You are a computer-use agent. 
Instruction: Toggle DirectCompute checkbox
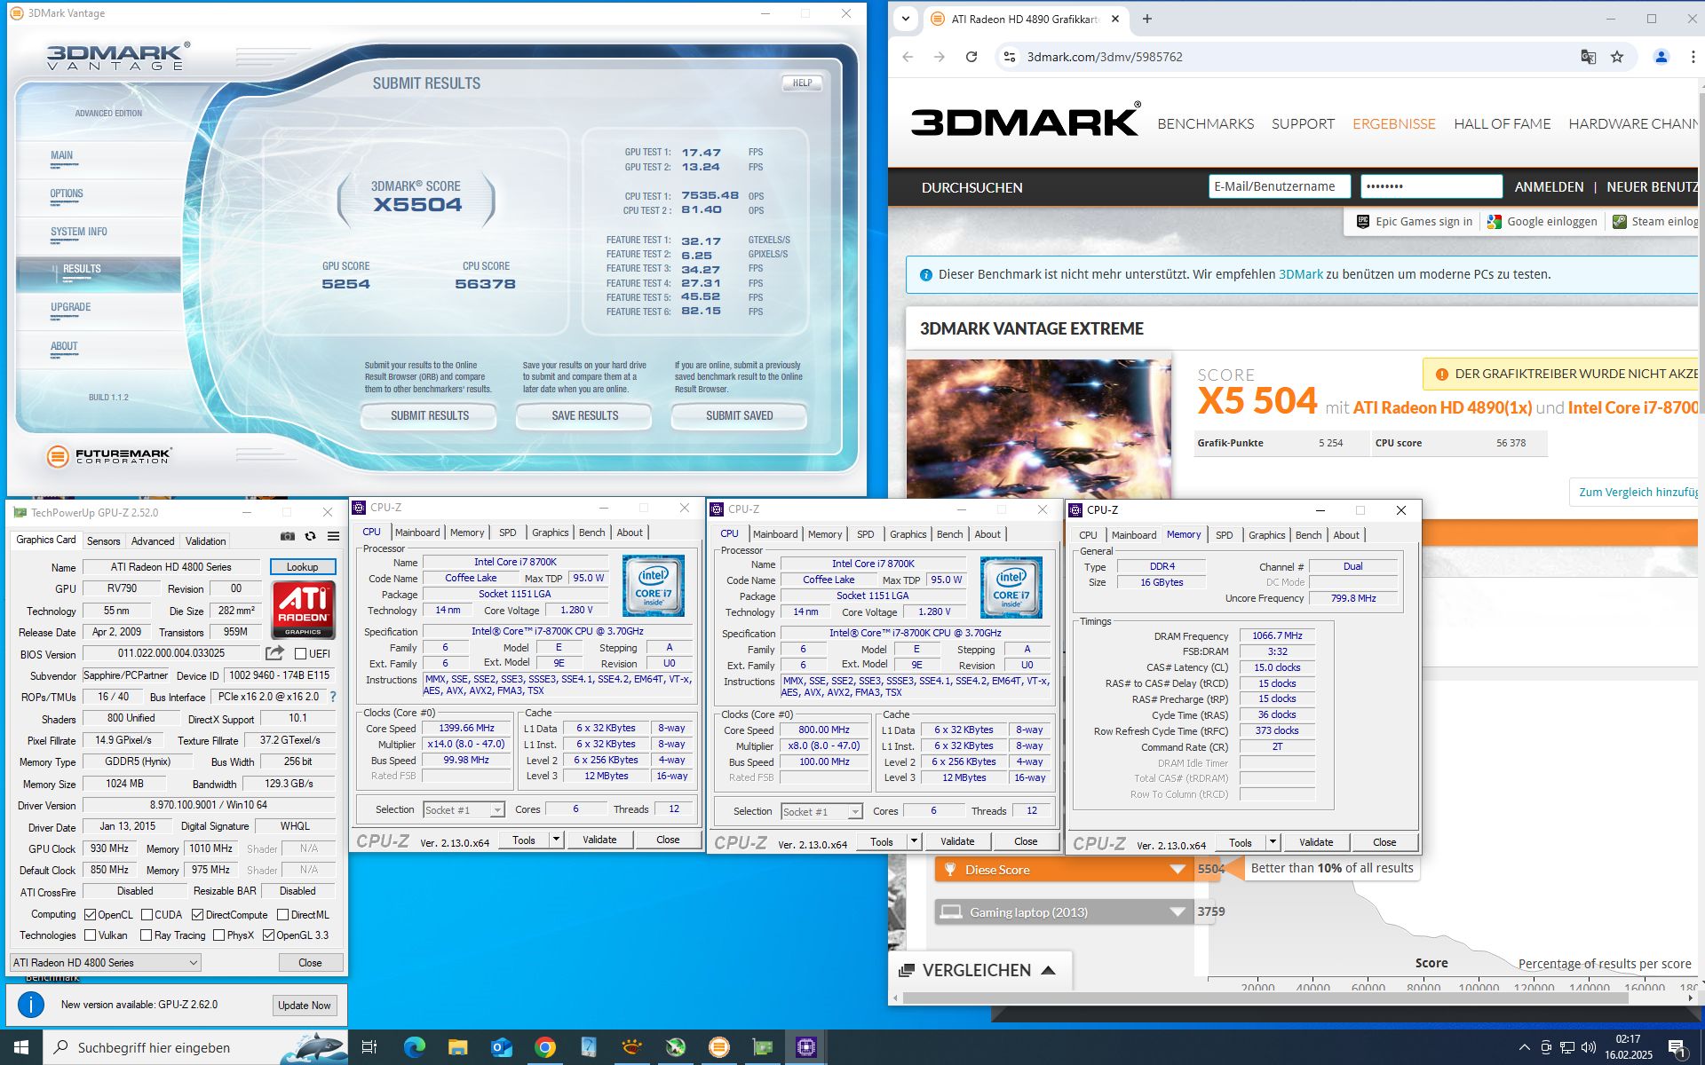pos(198,914)
